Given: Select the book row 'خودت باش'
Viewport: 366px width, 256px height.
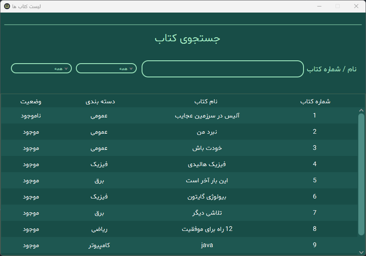Looking at the screenshot, I should [179, 148].
